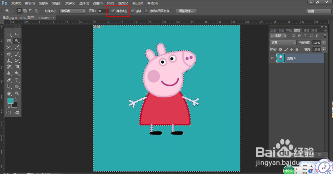Swap foreground and background colors
The height and width of the screenshot is (174, 333).
(x=16, y=99)
